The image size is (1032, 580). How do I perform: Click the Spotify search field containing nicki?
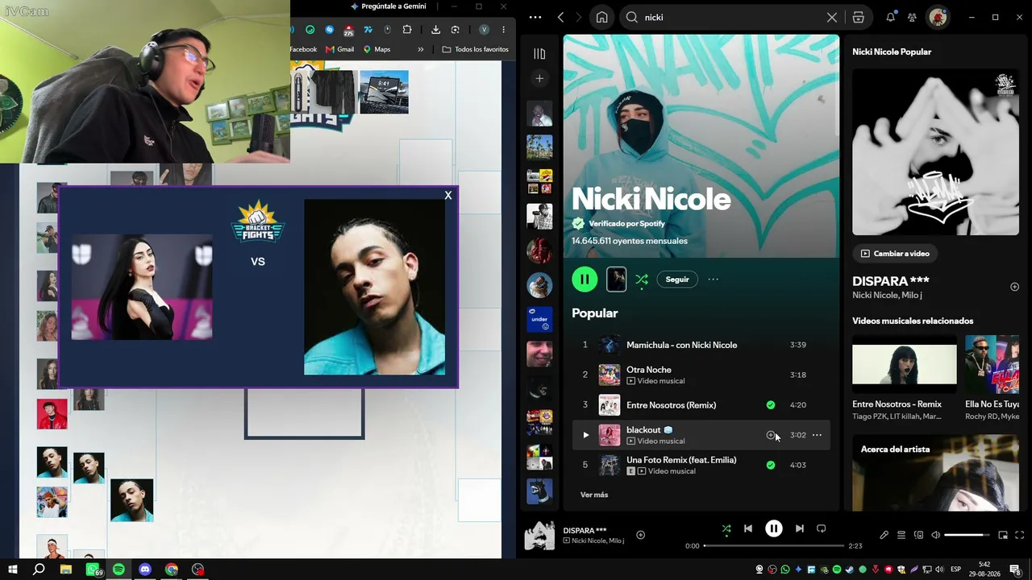(x=730, y=17)
